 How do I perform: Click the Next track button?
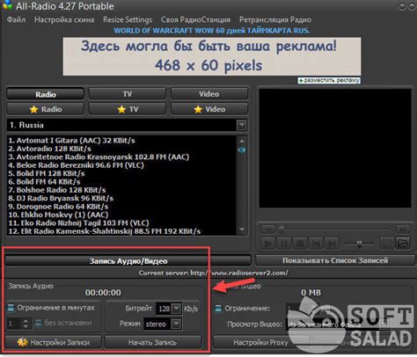[332, 244]
